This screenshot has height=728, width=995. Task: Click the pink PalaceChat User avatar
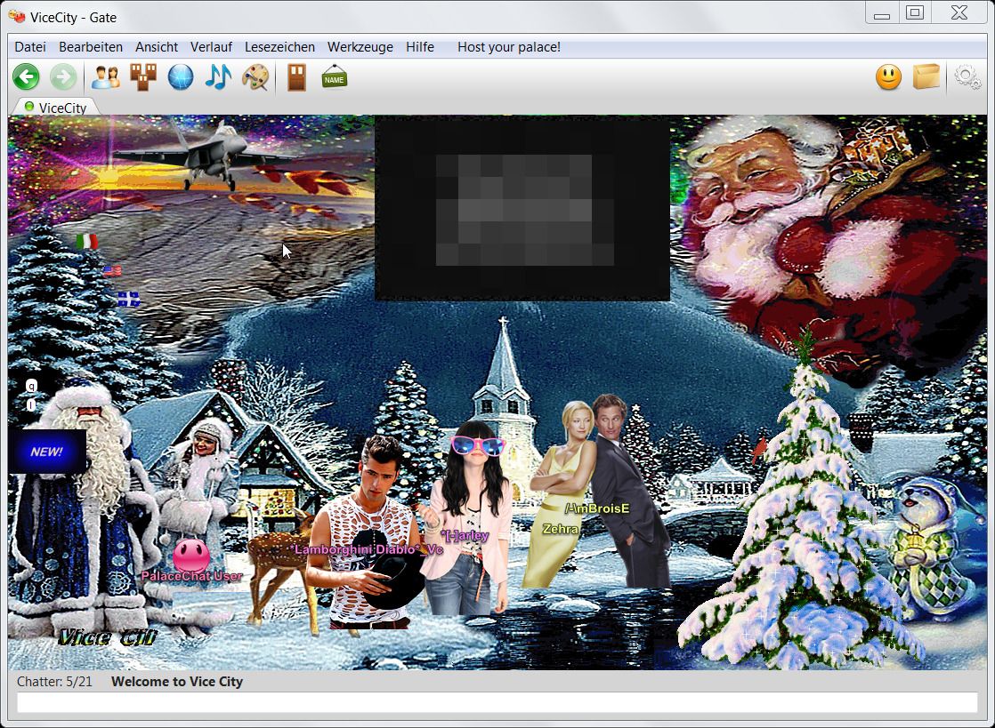click(190, 556)
